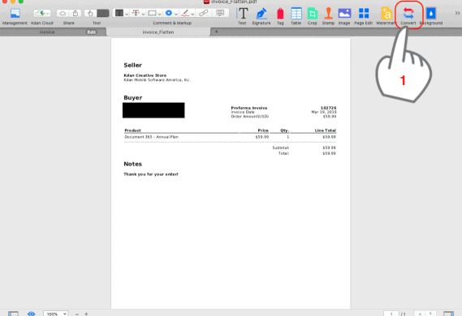Open strikethrough options arrow
The height and width of the screenshot is (316, 462).
coord(143,14)
